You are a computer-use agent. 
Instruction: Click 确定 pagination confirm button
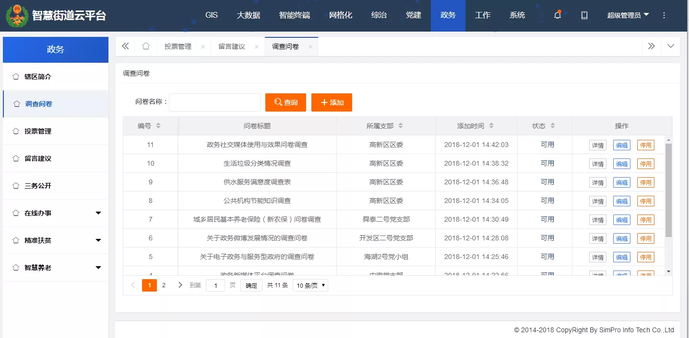click(x=251, y=286)
